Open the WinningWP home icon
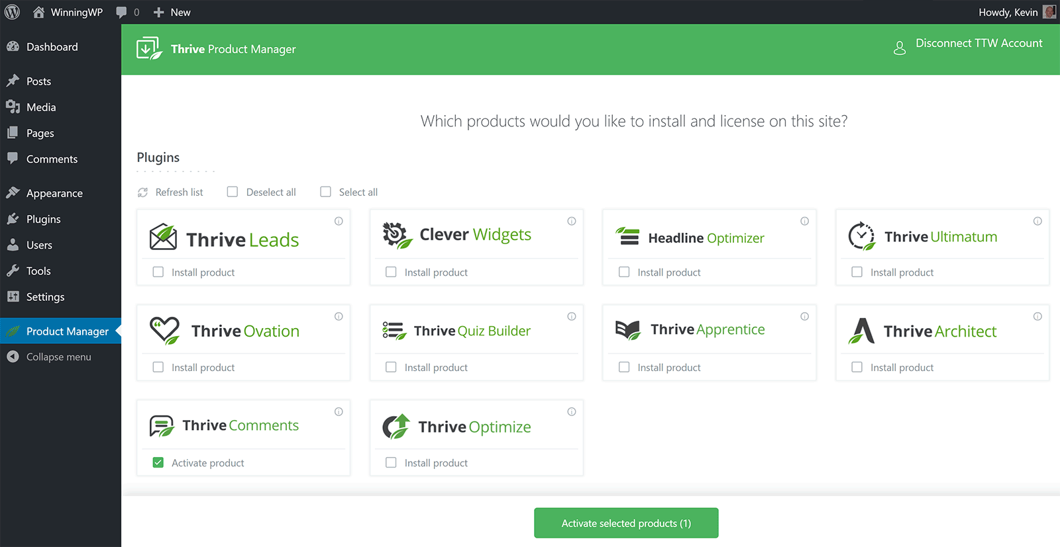This screenshot has width=1060, height=547. point(39,12)
